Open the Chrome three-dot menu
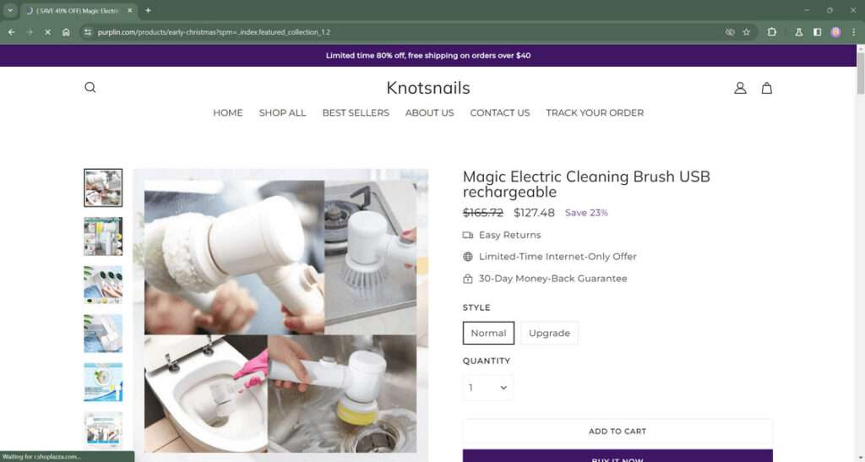 tap(853, 32)
